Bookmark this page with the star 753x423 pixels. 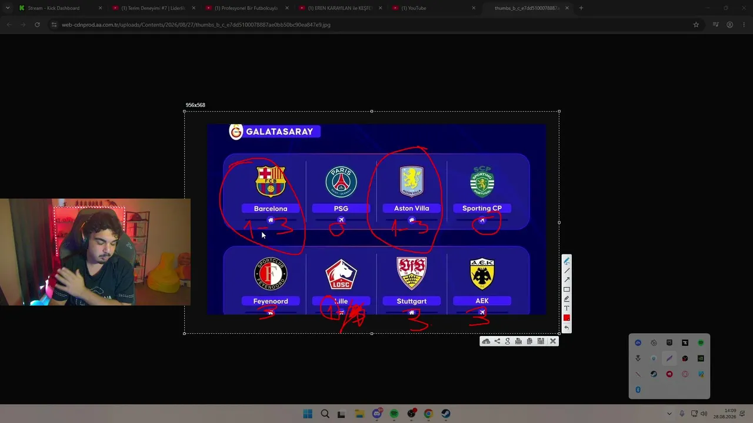click(x=696, y=25)
